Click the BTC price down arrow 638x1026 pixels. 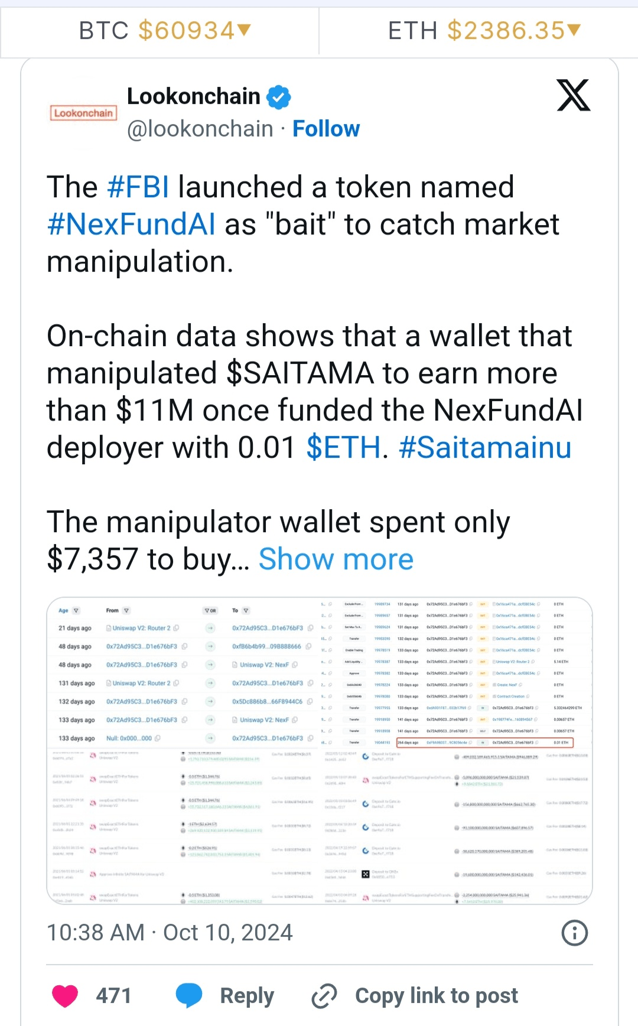coord(244,29)
